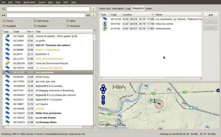Toggle the Disabled checkbox
The image size is (221, 137).
point(35,26)
